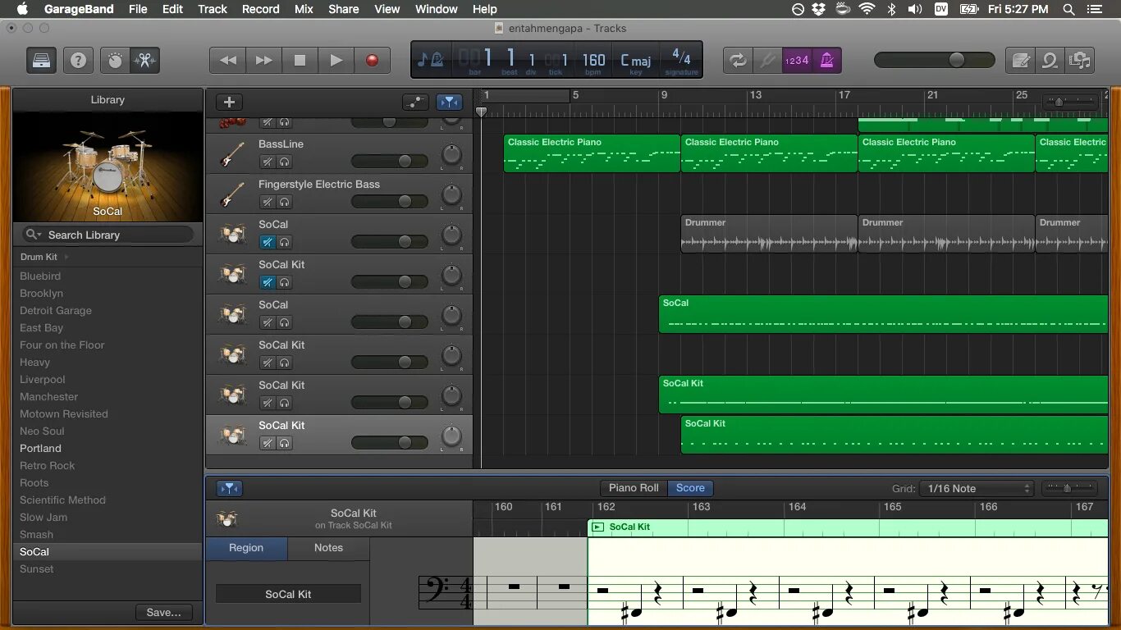Open the Grid 1/16 Note dropdown
This screenshot has height=630, width=1121.
click(x=977, y=488)
